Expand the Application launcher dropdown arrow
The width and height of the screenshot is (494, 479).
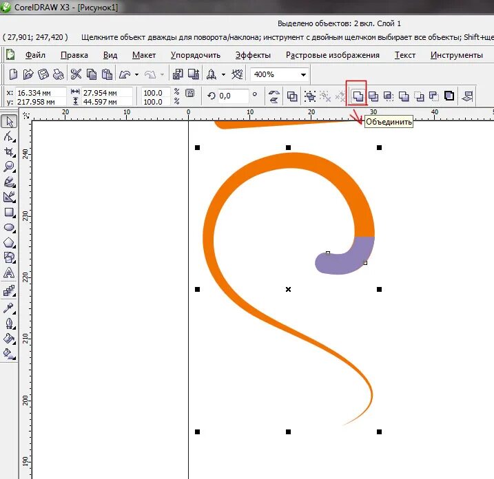point(223,74)
